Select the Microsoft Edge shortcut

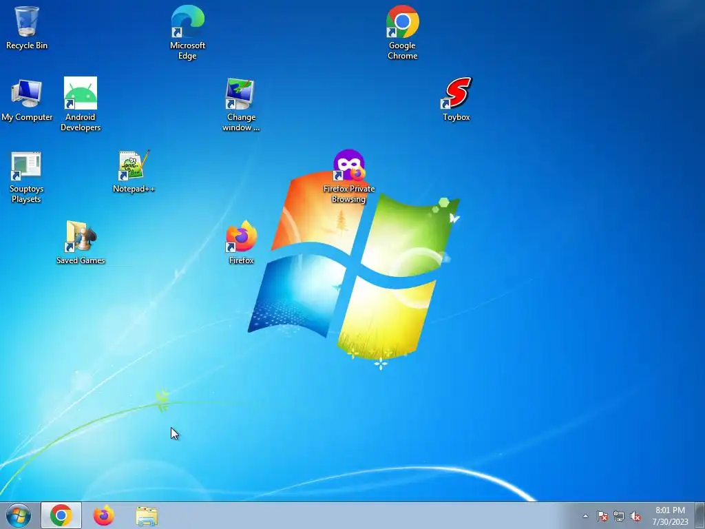pyautogui.click(x=187, y=32)
